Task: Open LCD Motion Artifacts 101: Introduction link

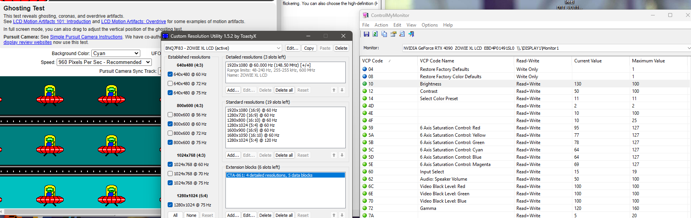Action: click(x=52, y=22)
